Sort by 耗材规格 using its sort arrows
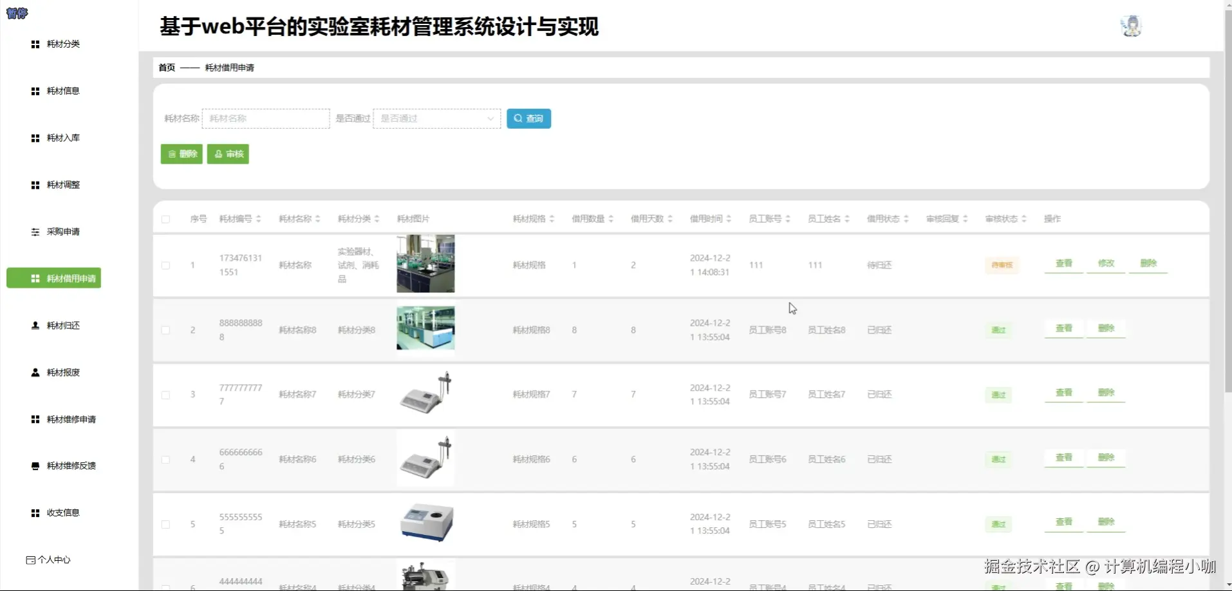This screenshot has height=591, width=1232. tap(552, 219)
